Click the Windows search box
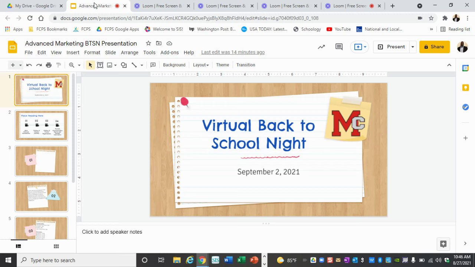Screen dimensions: 475x267 point(76,260)
